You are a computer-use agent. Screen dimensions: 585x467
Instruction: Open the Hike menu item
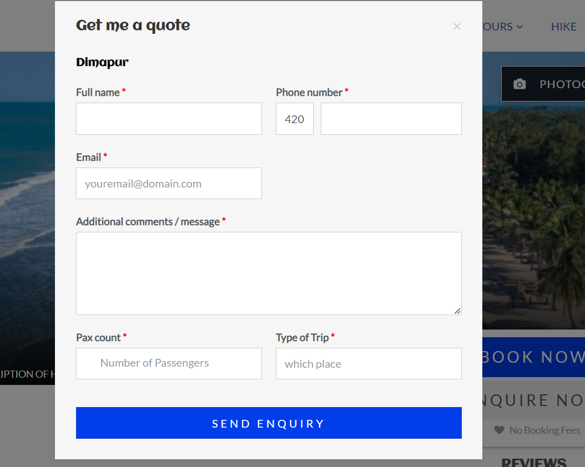point(563,27)
